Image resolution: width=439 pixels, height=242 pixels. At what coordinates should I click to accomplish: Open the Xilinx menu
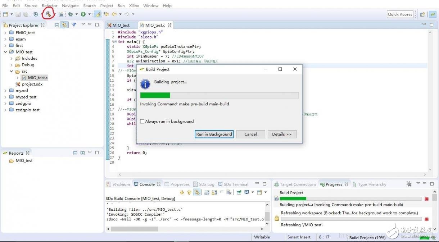coord(133,6)
